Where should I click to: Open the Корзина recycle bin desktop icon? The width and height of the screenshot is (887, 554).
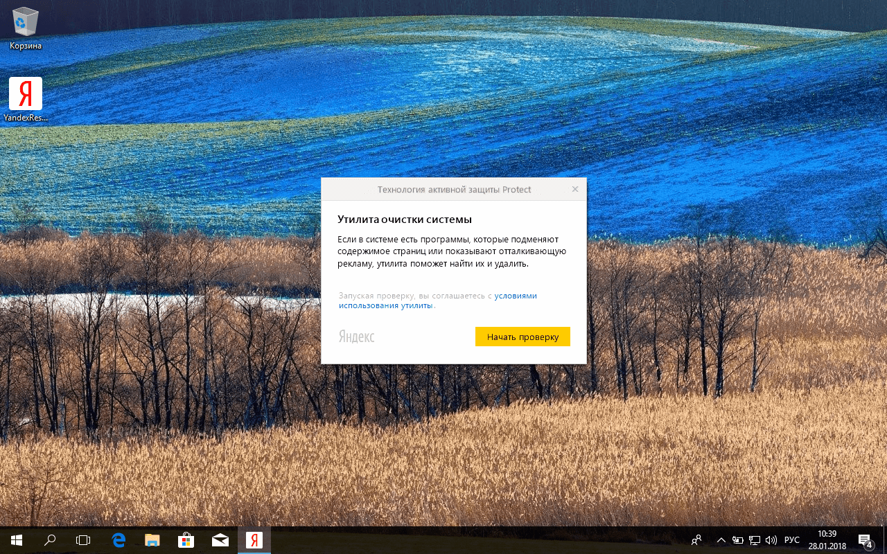[26, 28]
